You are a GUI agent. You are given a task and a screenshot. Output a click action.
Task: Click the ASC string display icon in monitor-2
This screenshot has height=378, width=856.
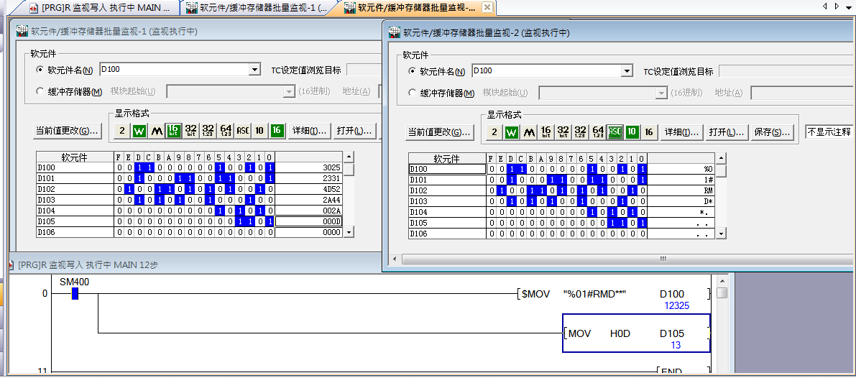click(x=615, y=132)
